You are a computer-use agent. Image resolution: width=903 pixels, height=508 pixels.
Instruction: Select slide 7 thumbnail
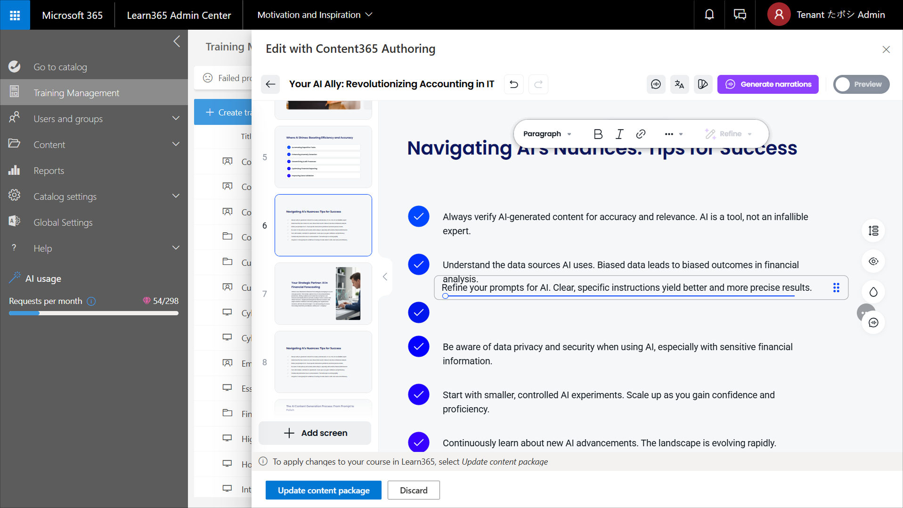(x=323, y=294)
